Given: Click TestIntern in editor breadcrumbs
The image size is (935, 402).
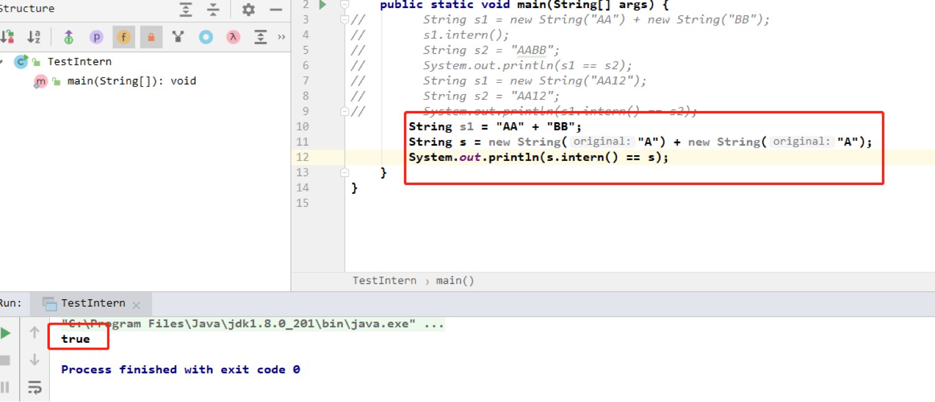Looking at the screenshot, I should coord(385,280).
